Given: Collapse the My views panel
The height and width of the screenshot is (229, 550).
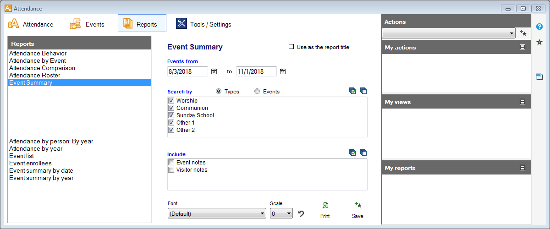Looking at the screenshot, I should [x=522, y=102].
